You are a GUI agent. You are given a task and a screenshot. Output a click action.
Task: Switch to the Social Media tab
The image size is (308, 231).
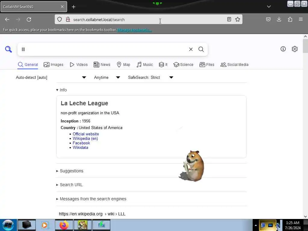(x=234, y=65)
